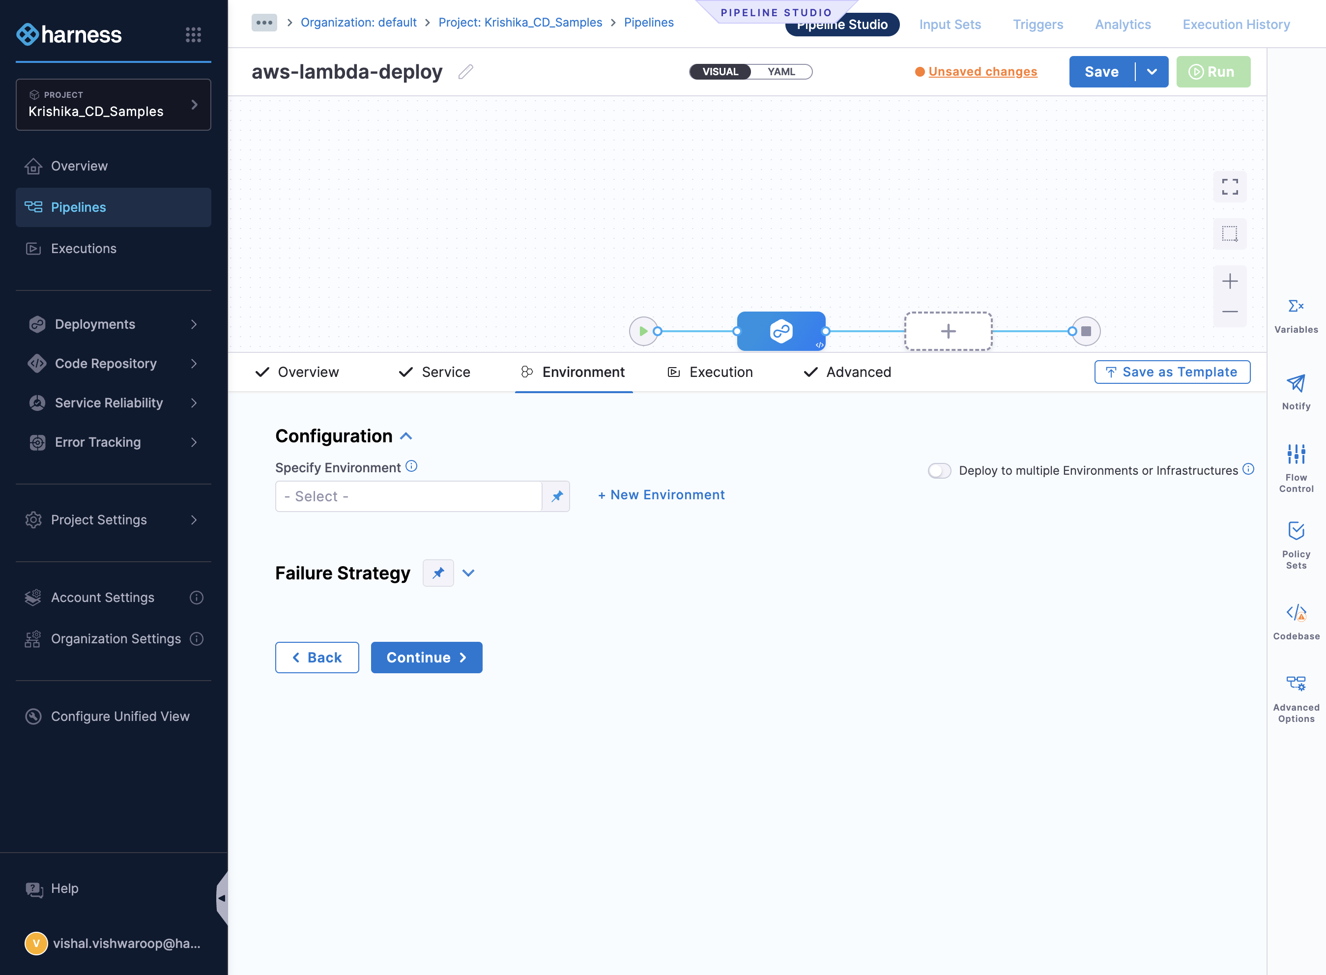This screenshot has height=975, width=1326.
Task: Open the Input Sets tab
Action: pyautogui.click(x=950, y=25)
